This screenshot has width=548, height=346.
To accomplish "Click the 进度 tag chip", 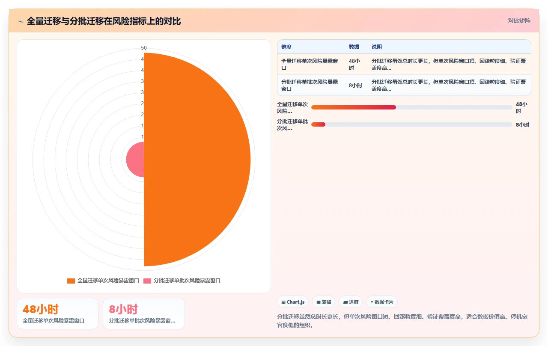I will [x=351, y=302].
